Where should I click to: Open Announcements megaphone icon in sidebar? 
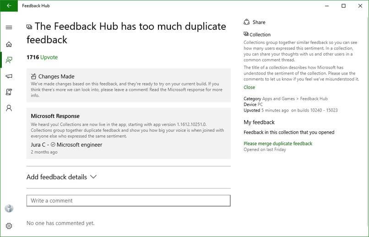[x=9, y=76]
